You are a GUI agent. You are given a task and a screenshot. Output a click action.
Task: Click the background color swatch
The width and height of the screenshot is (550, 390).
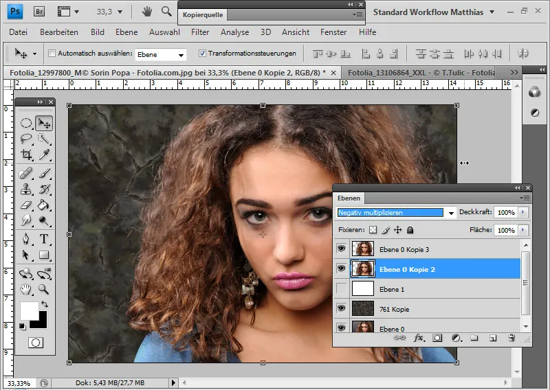pyautogui.click(x=41, y=323)
